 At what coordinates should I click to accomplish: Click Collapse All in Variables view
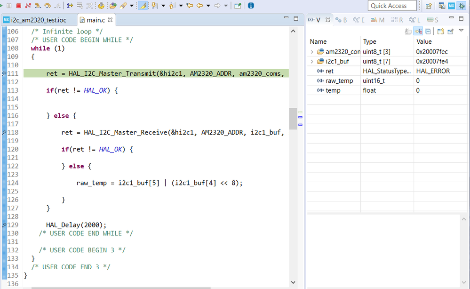(x=428, y=32)
